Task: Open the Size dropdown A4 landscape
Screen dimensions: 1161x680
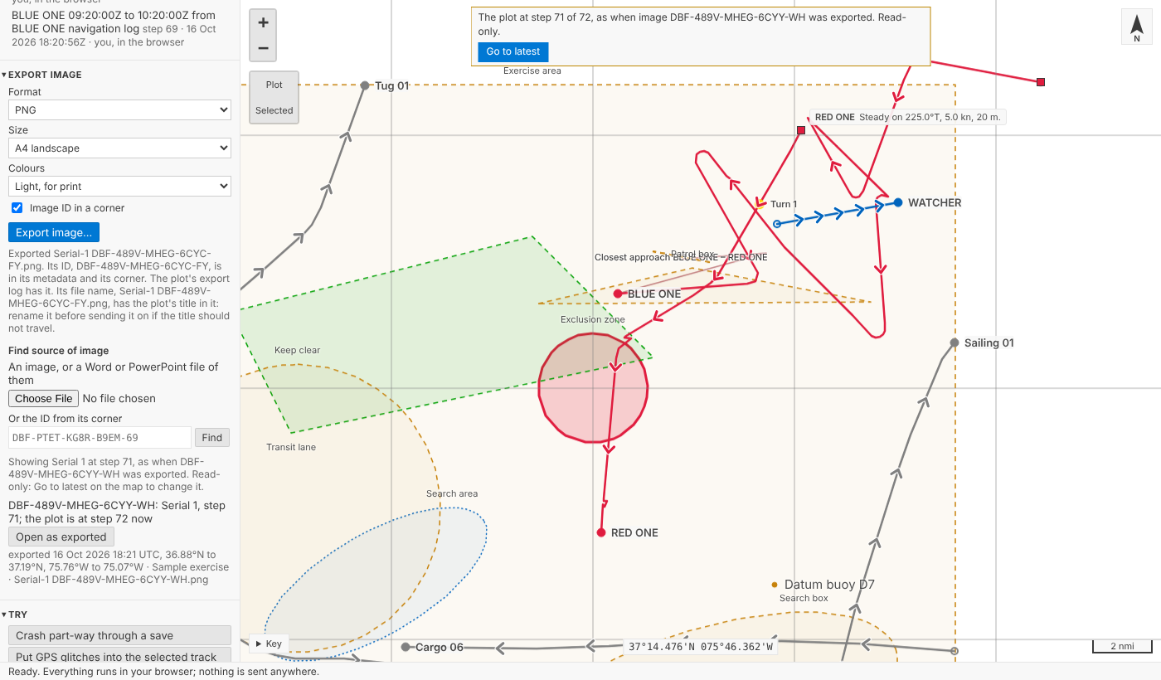Action: click(x=119, y=148)
